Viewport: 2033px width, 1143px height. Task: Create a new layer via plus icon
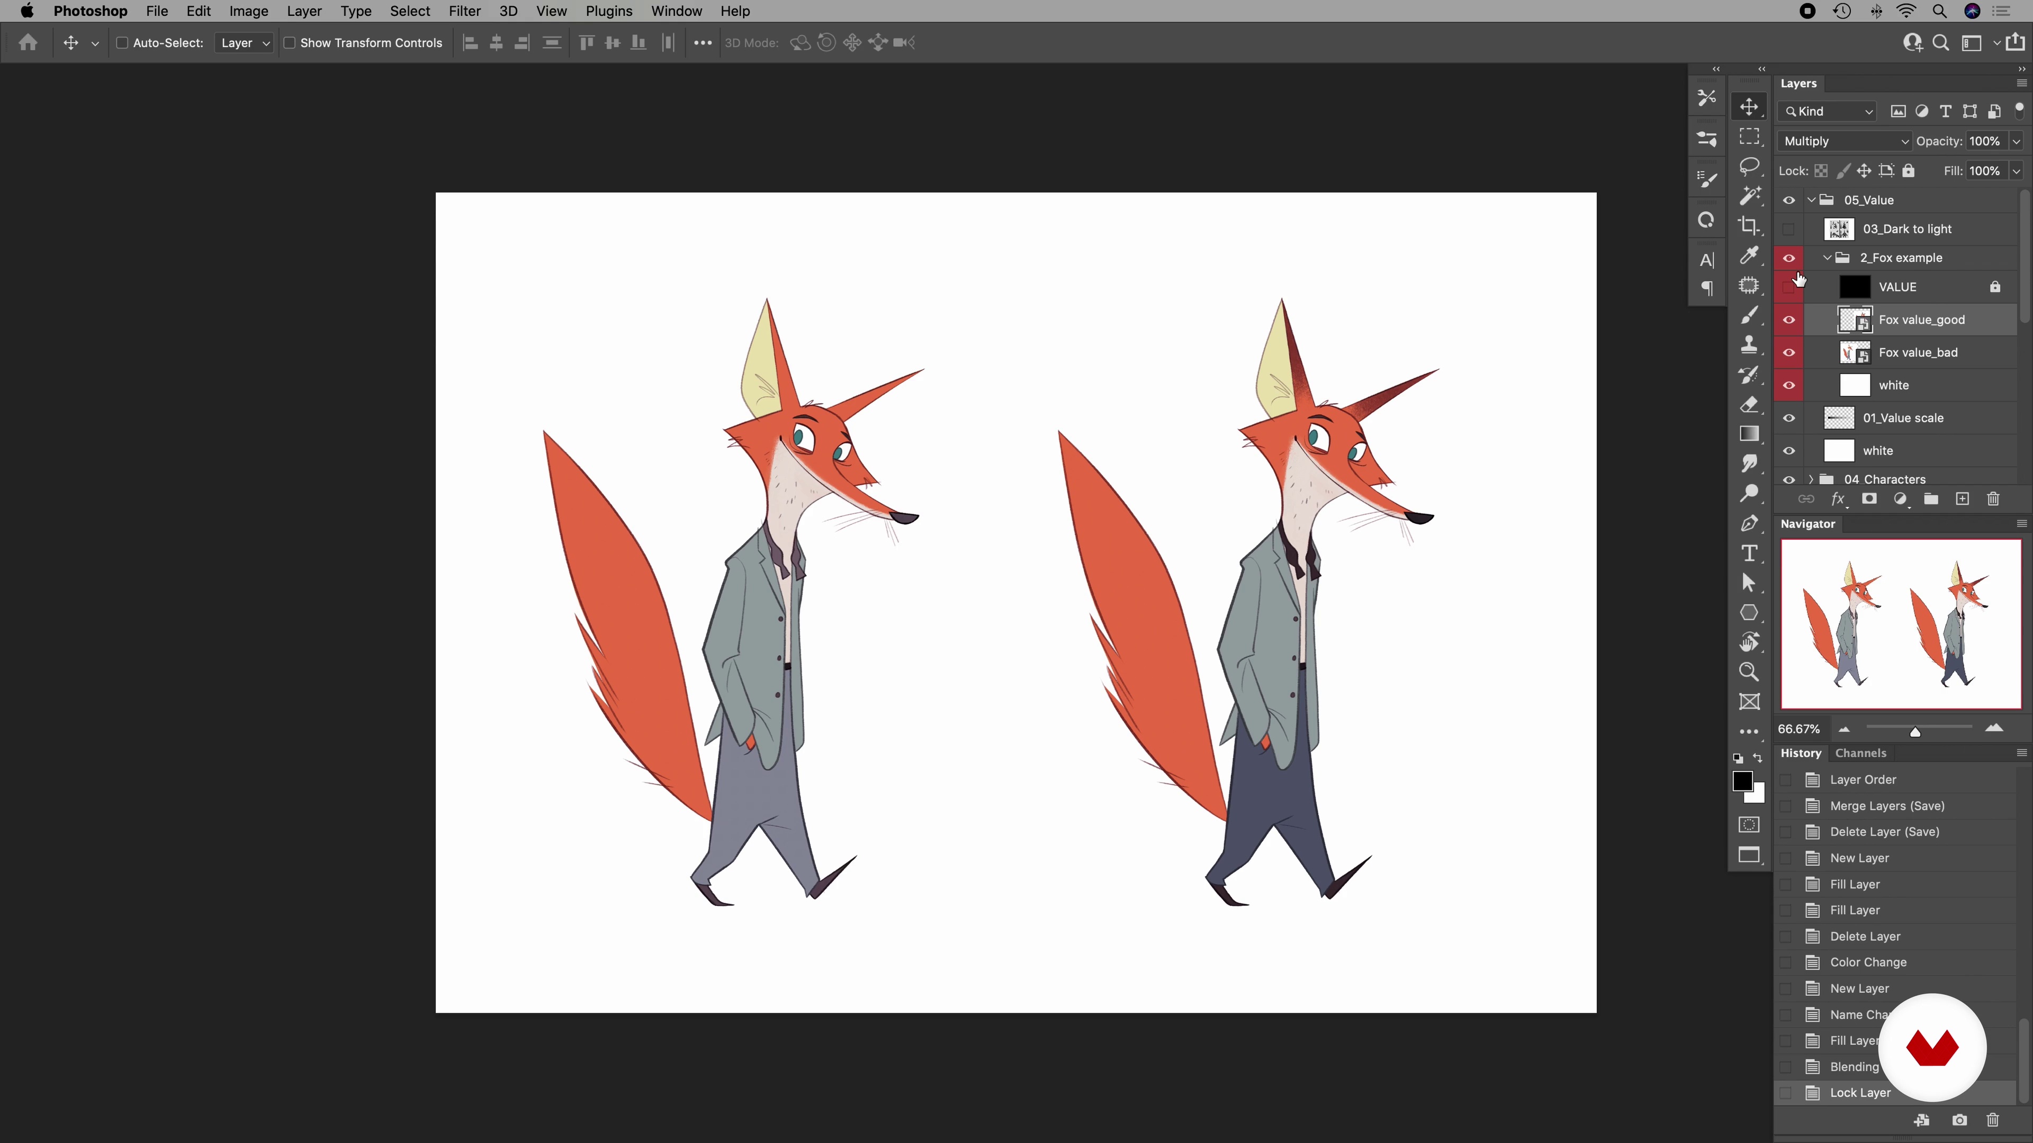(x=1963, y=500)
